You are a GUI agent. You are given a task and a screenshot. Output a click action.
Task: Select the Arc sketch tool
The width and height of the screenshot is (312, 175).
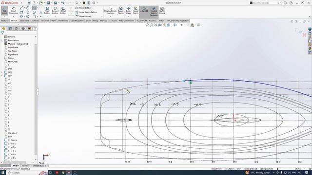(28, 12)
